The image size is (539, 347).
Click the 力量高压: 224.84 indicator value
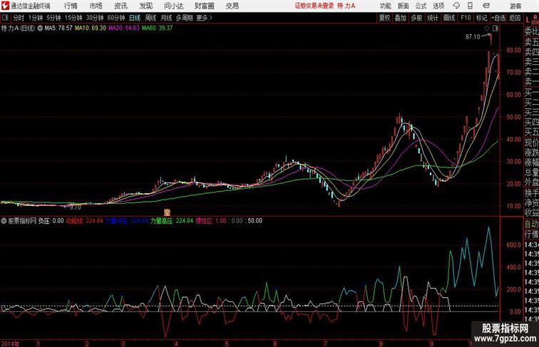(x=172, y=221)
